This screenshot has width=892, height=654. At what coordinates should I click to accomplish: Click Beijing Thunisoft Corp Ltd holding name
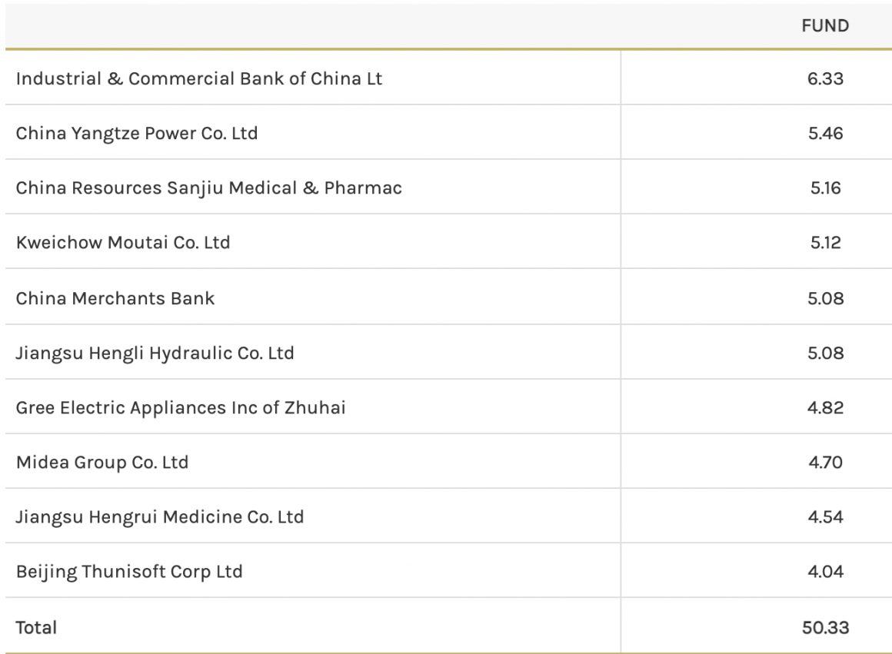tap(129, 572)
